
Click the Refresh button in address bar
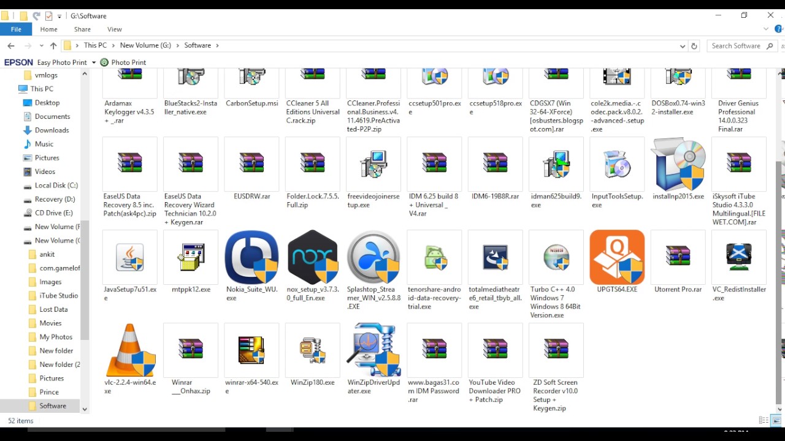(694, 46)
